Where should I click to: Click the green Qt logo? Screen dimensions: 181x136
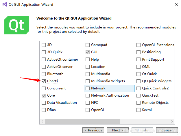coord(17,25)
